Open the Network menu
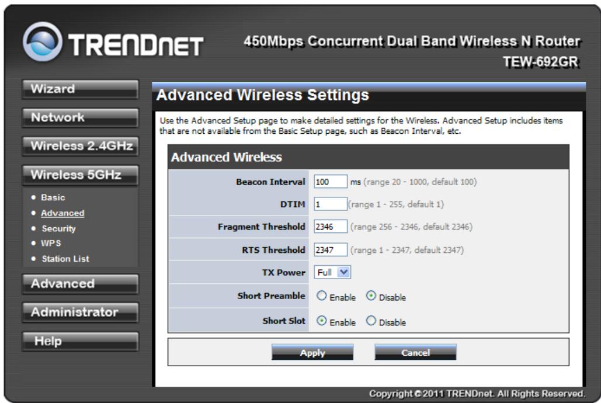 pos(80,118)
